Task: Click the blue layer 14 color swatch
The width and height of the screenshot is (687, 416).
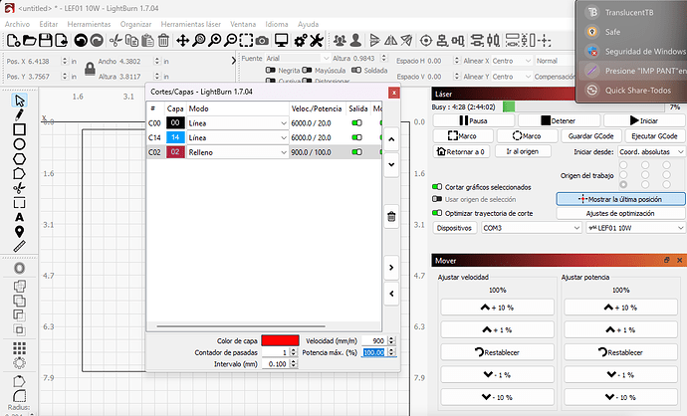Action: pyautogui.click(x=175, y=137)
